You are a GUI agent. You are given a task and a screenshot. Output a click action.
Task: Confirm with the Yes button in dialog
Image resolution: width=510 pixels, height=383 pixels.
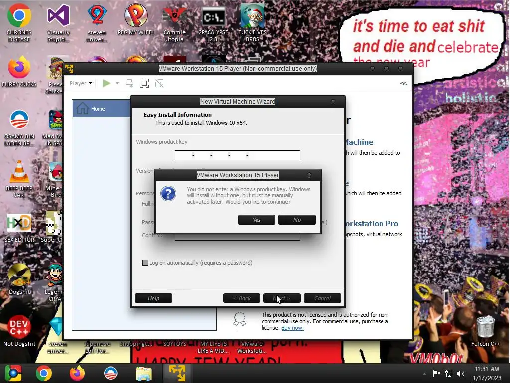pyautogui.click(x=256, y=220)
